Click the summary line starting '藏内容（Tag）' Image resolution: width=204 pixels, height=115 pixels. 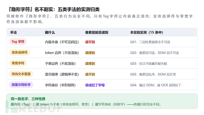(x=86, y=104)
